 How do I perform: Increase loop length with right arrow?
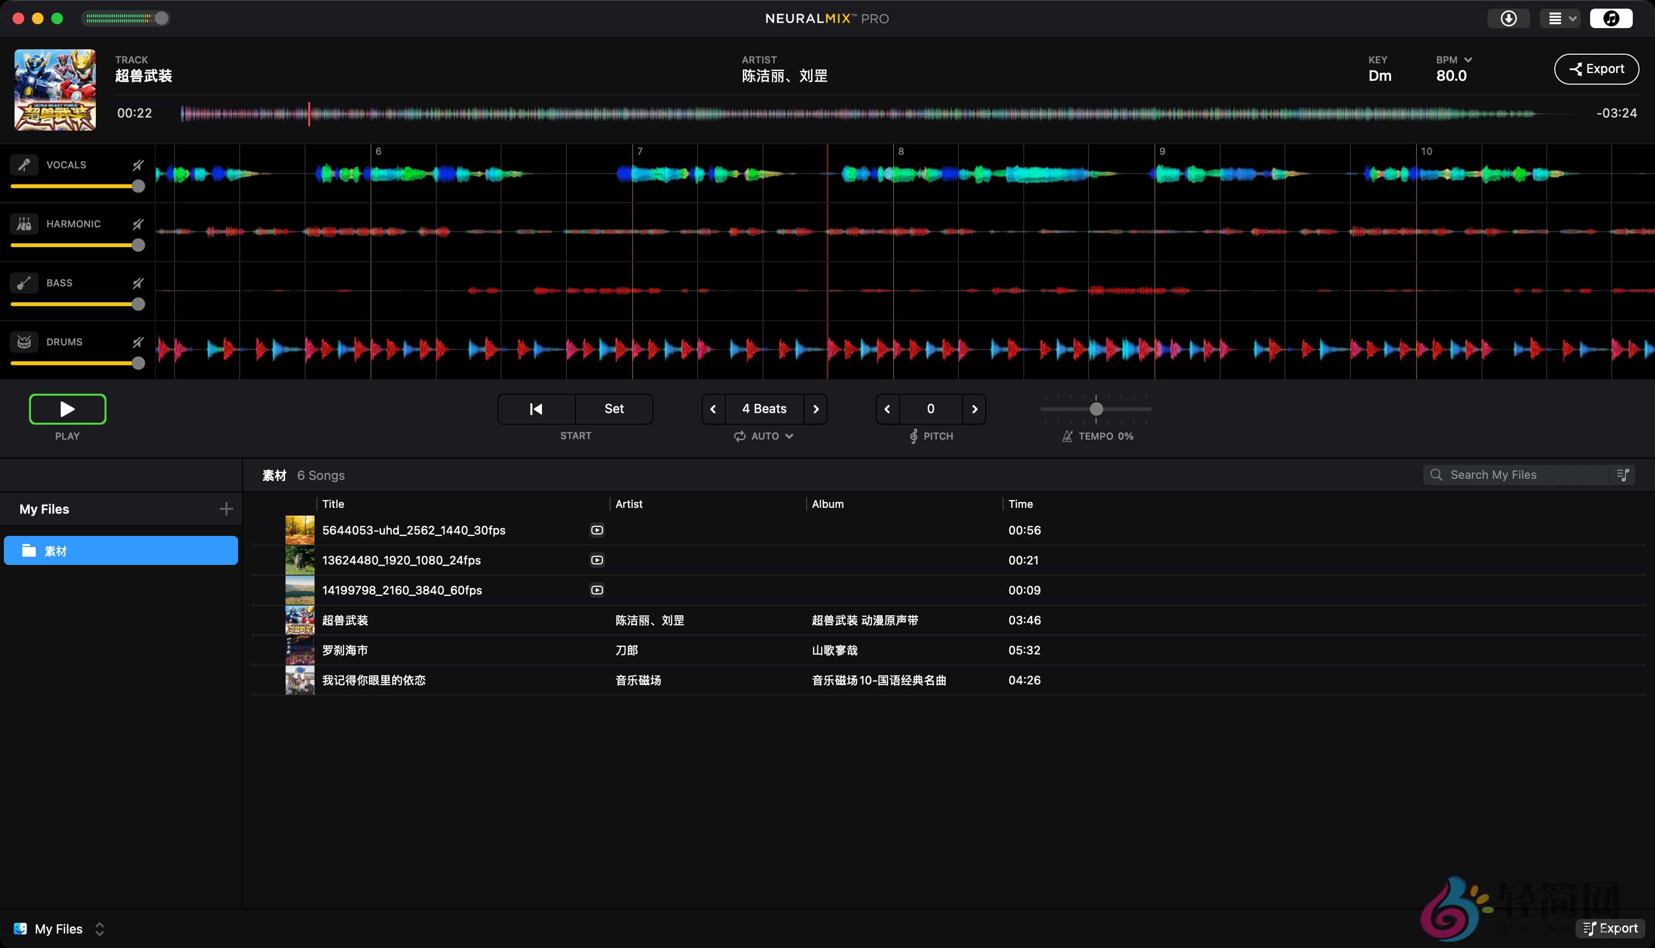tap(815, 409)
